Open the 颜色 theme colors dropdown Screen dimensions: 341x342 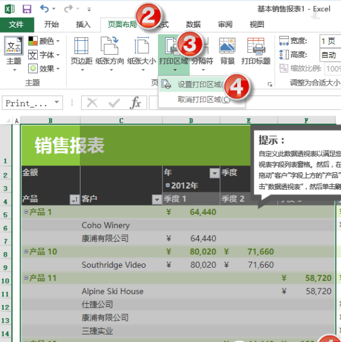(x=44, y=41)
